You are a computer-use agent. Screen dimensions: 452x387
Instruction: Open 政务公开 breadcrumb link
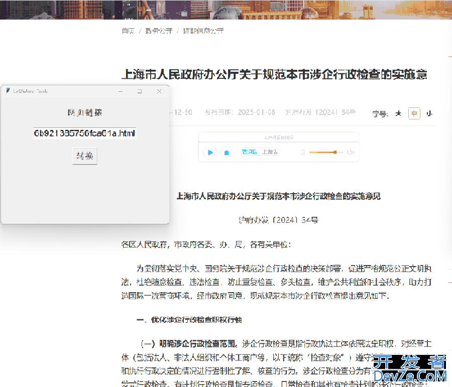[x=158, y=31]
